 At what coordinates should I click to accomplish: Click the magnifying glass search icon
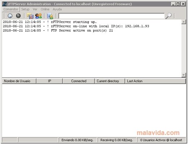click(x=169, y=16)
